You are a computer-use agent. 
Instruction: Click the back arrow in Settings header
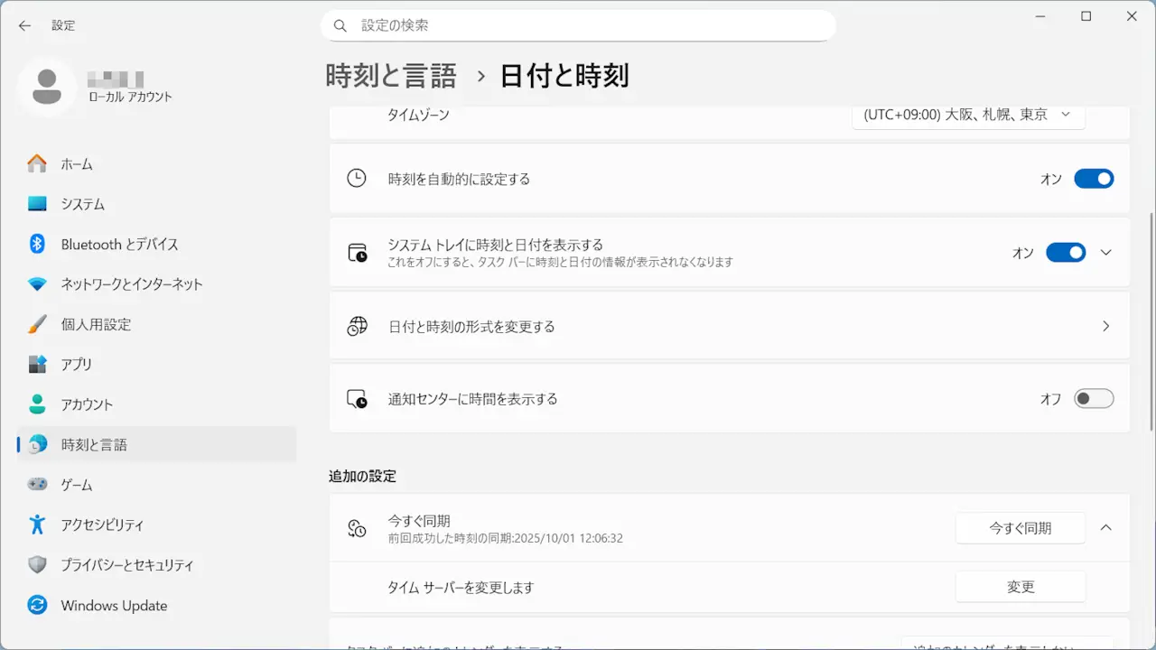24,26
